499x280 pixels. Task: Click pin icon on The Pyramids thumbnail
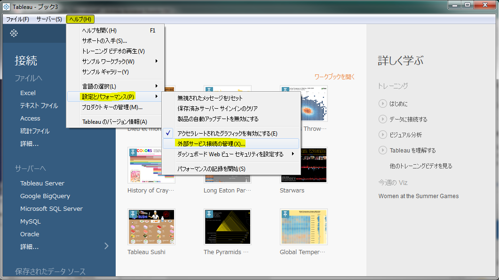(x=209, y=214)
